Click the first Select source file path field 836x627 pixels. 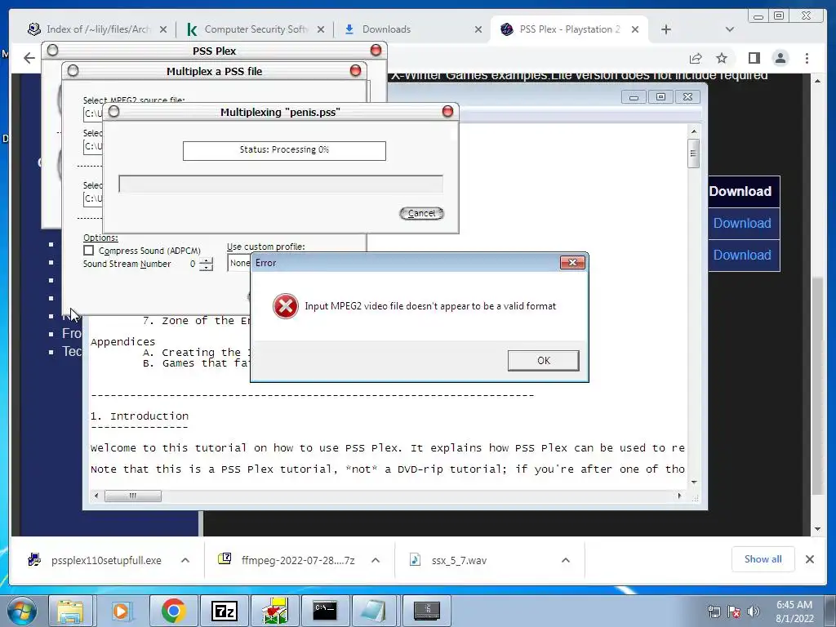[x=93, y=113]
